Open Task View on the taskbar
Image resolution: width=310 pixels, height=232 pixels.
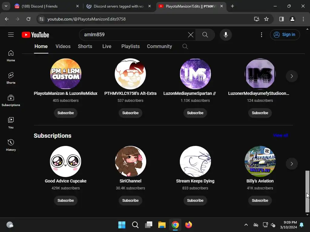pyautogui.click(x=148, y=225)
